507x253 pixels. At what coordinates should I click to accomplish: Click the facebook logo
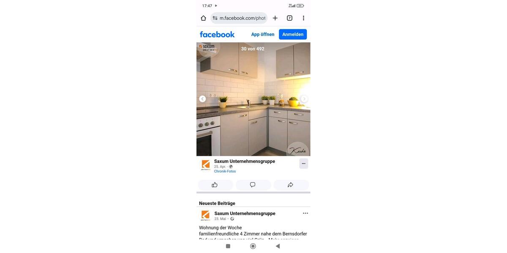point(217,35)
